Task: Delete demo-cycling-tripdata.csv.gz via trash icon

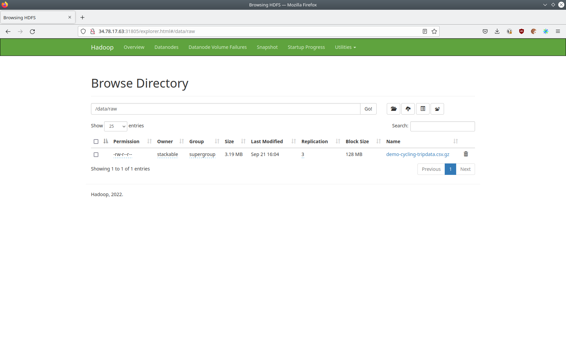Action: coord(466,154)
